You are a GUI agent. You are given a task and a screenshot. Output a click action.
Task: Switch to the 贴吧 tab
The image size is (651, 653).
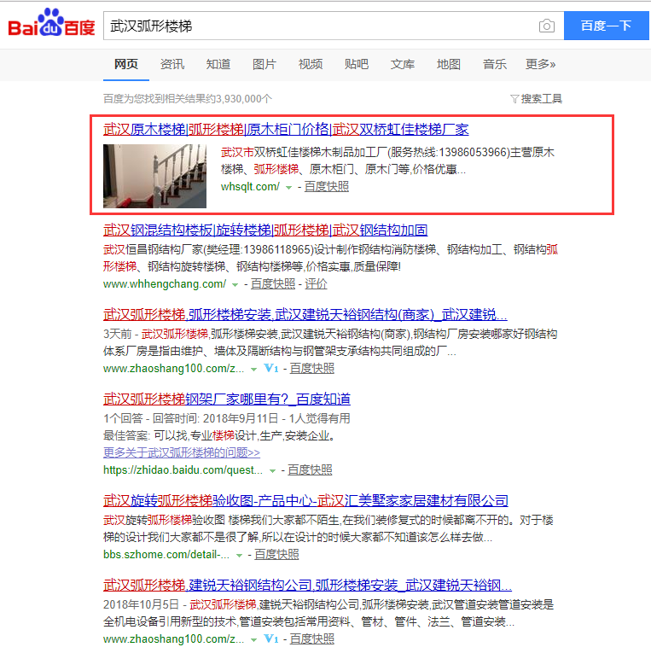tap(357, 64)
